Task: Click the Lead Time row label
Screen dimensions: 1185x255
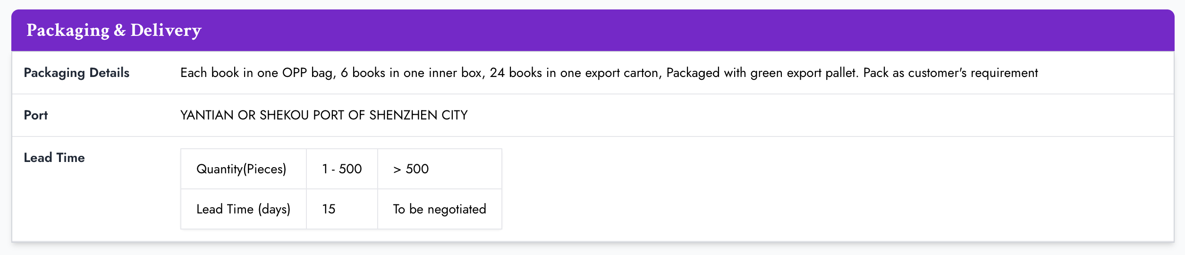Action: (54, 158)
